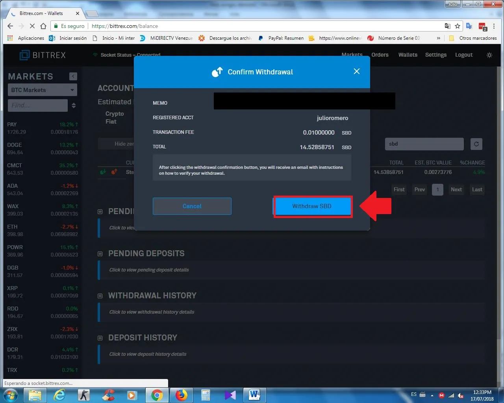This screenshot has height=403, width=504.
Task: Open the Windows Start menu
Action: pos(11,395)
